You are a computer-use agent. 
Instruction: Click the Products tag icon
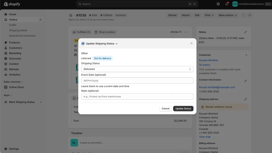click(6, 42)
